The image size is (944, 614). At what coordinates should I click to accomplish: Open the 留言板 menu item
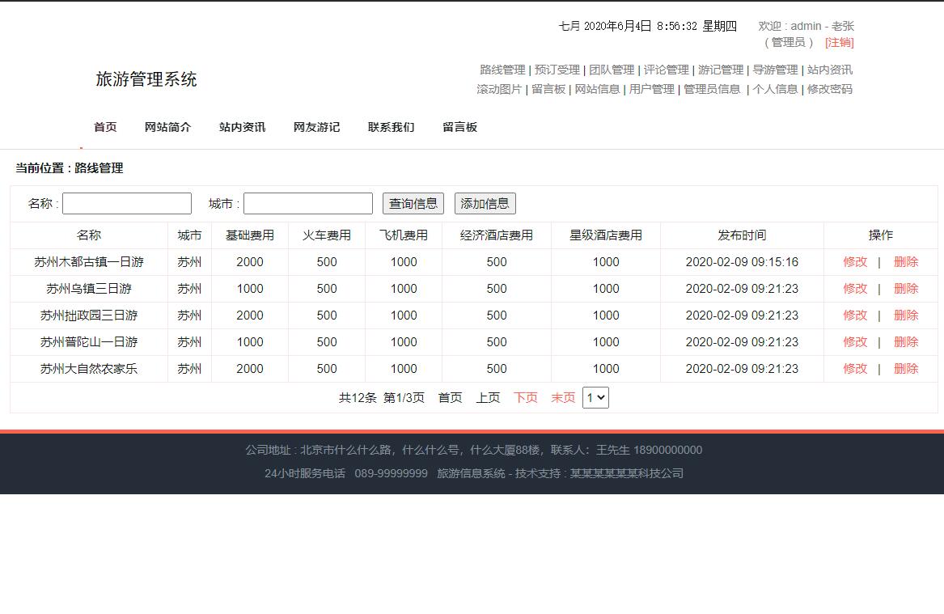[x=459, y=127]
